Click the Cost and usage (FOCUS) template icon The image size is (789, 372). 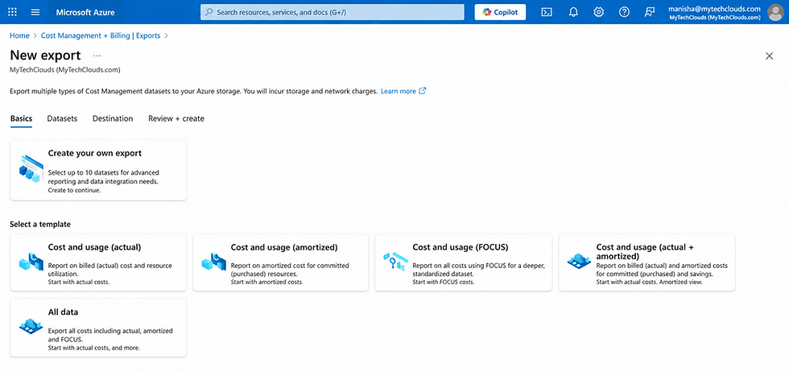[x=395, y=261]
